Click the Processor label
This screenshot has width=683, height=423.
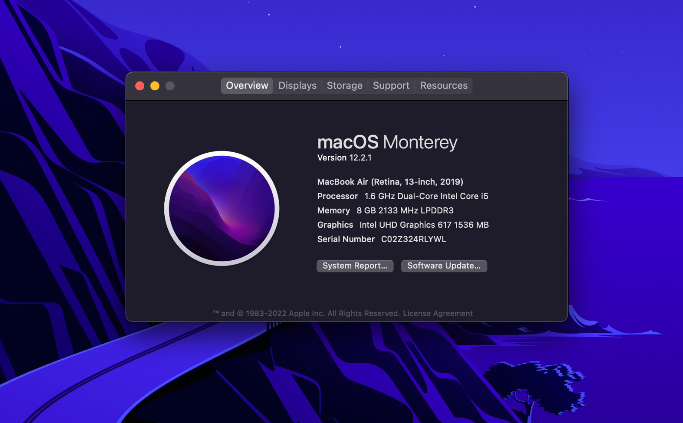(x=337, y=196)
